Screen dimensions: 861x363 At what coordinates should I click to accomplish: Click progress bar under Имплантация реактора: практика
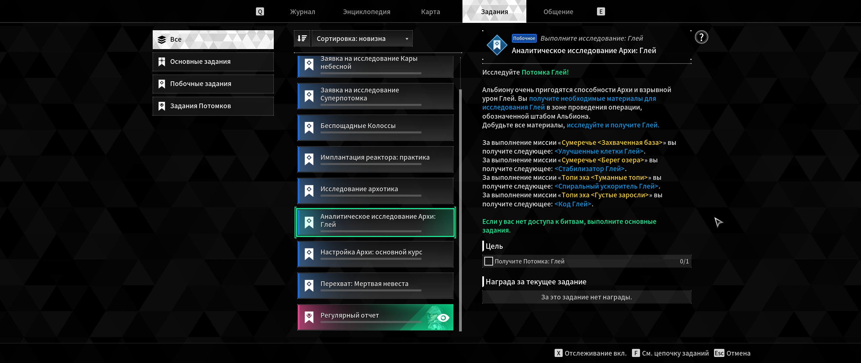(371, 164)
